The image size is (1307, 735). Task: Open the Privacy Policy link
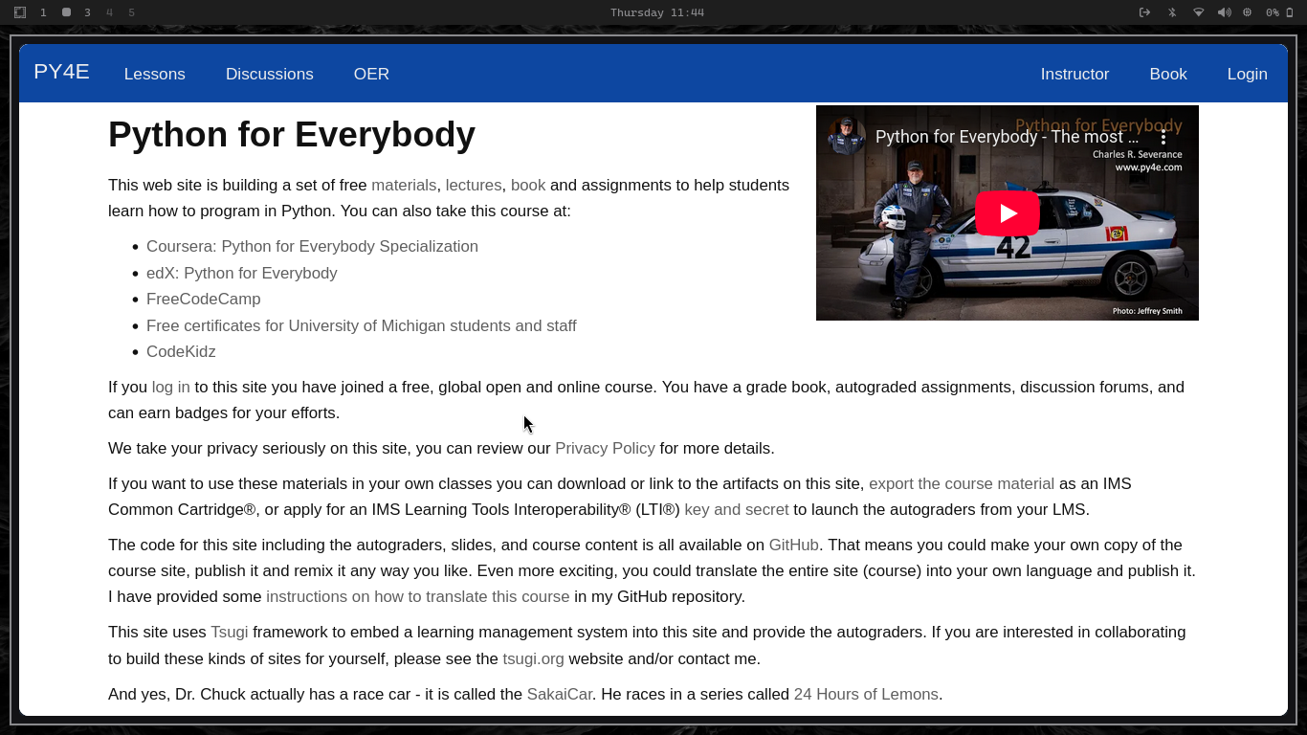pyautogui.click(x=605, y=448)
